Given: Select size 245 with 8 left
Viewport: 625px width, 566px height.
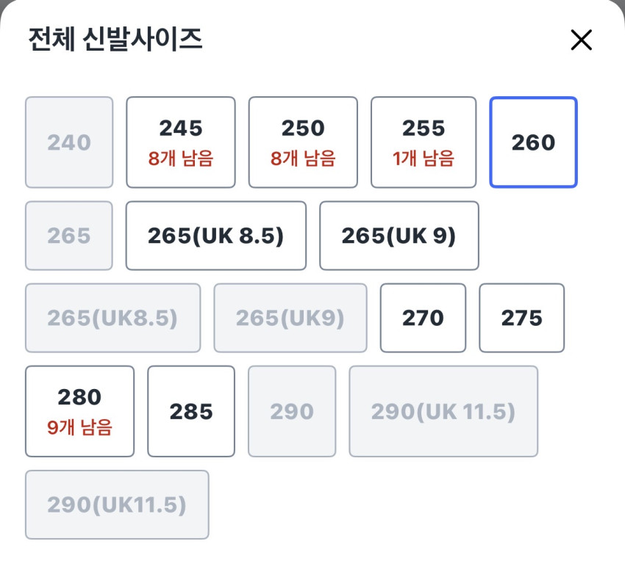Looking at the screenshot, I should [x=181, y=142].
